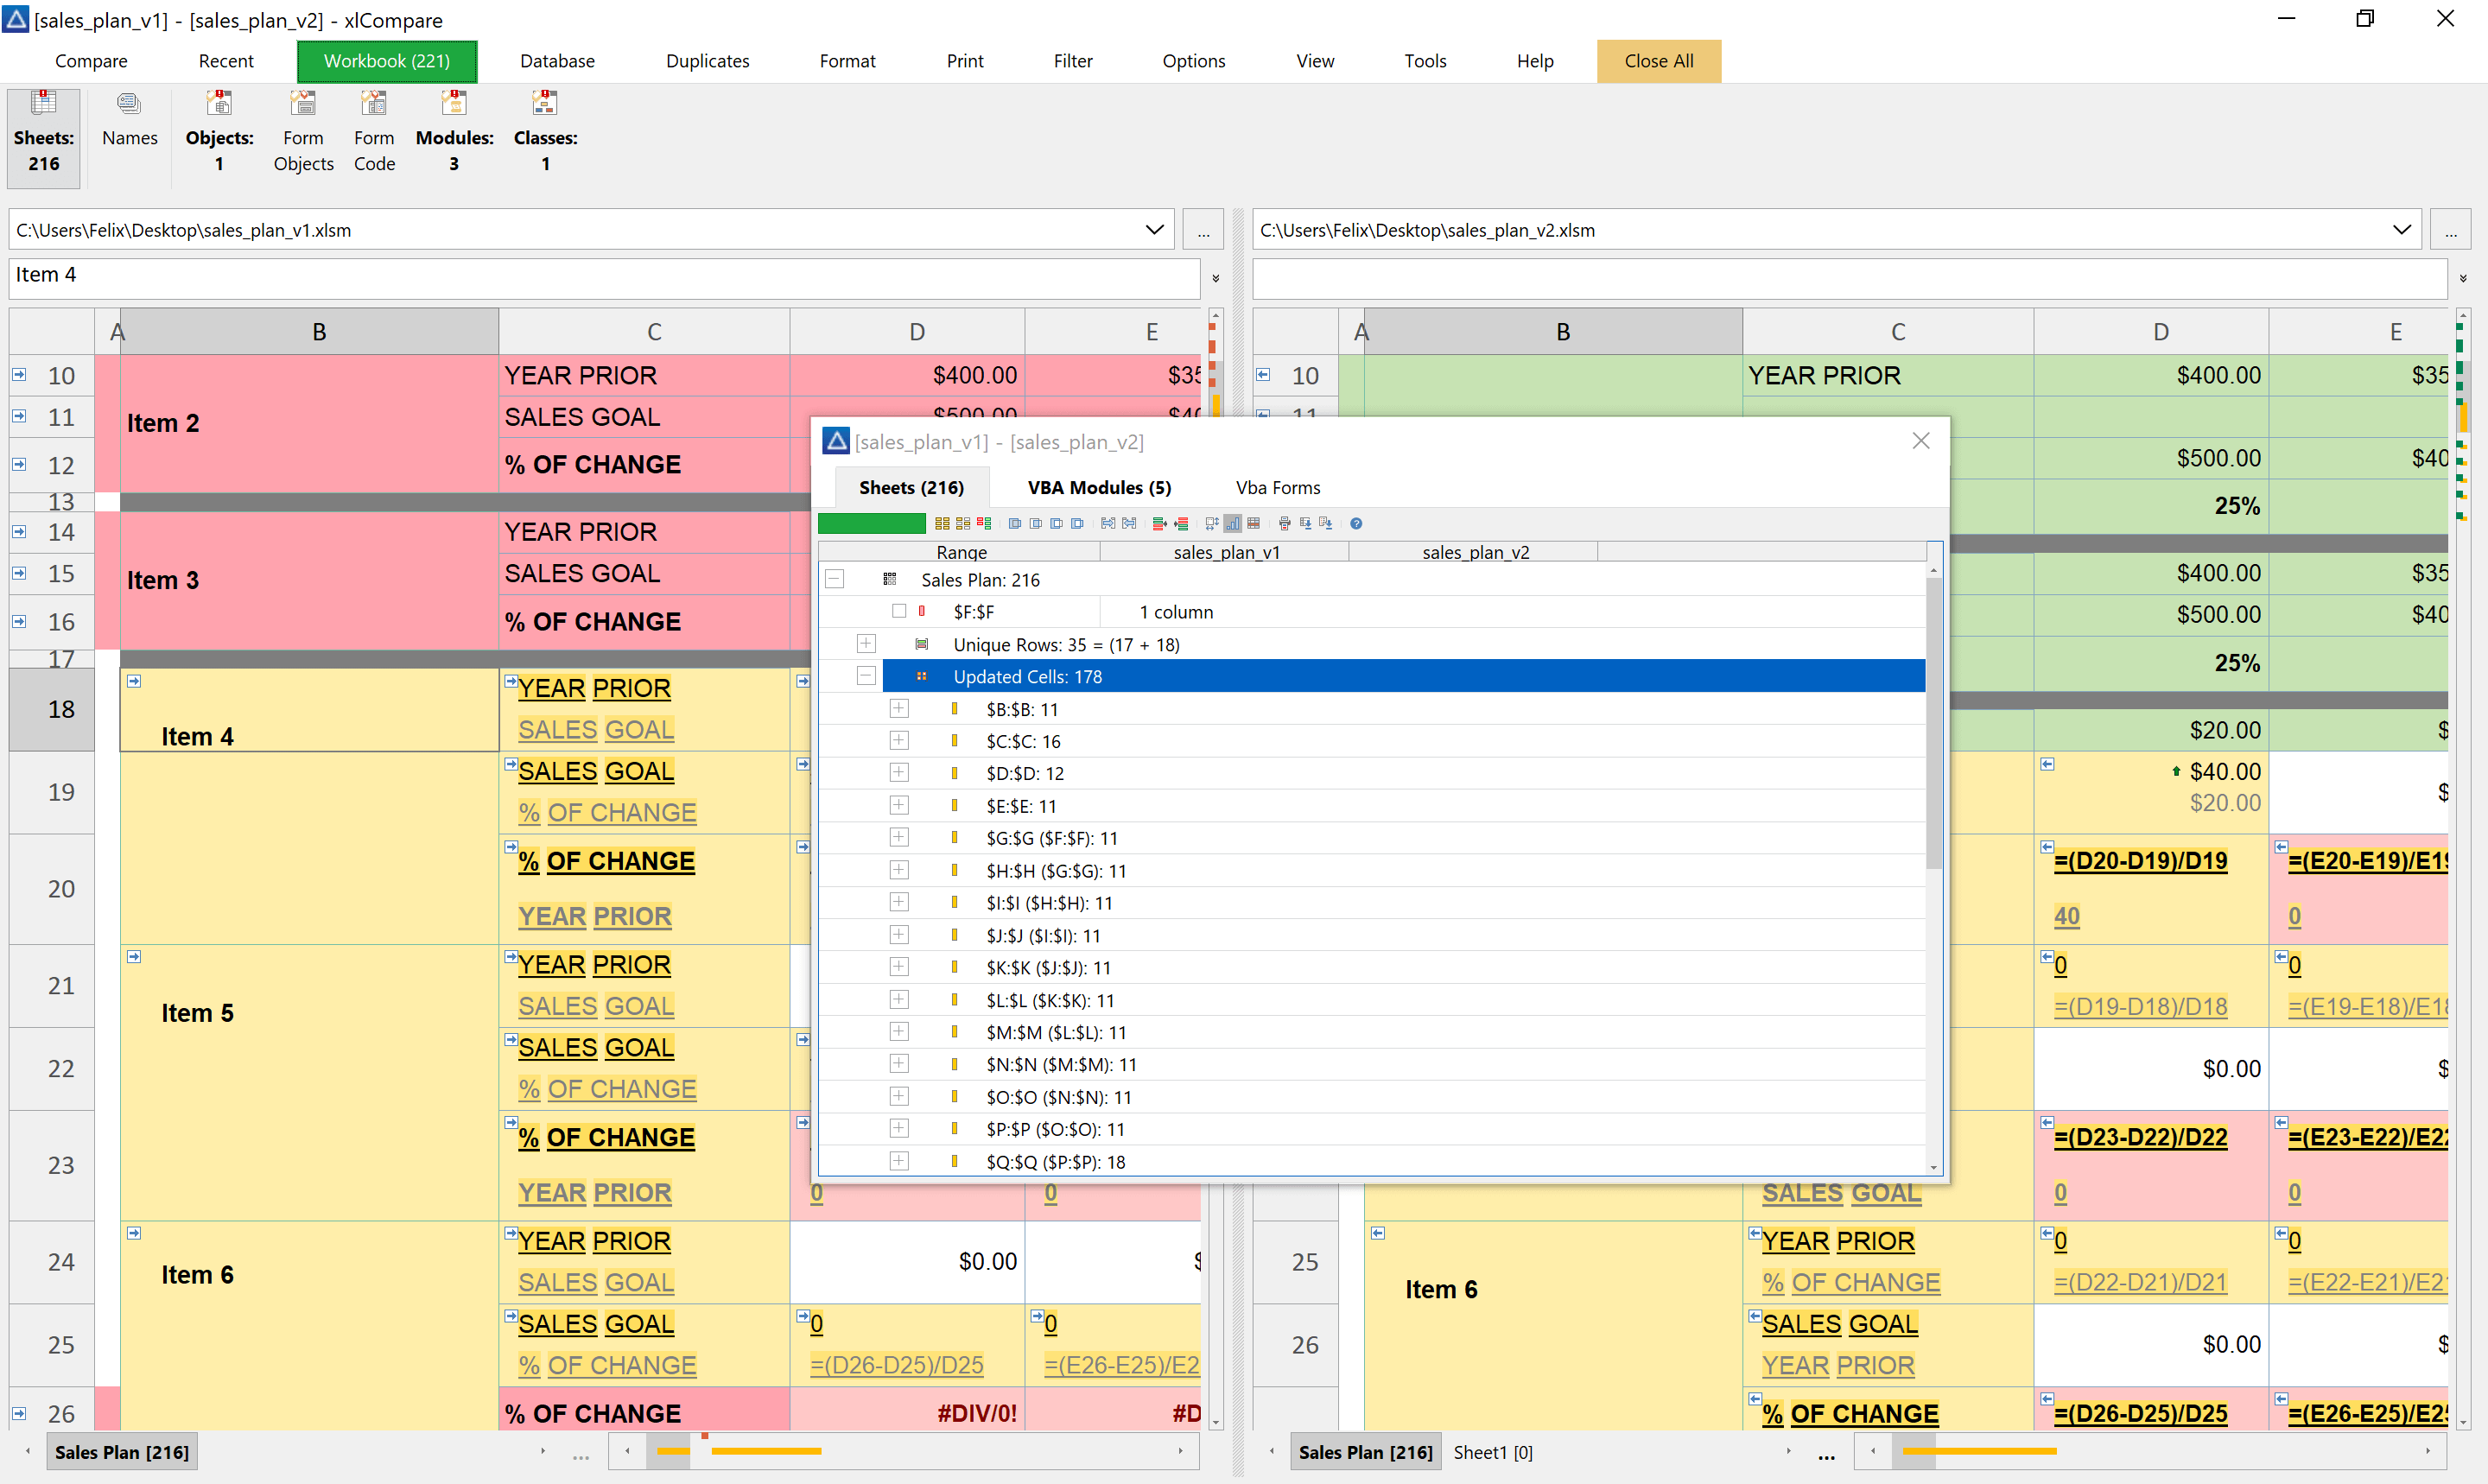Select the sales_plan_v2 column header
2488x1484 pixels.
1474,551
